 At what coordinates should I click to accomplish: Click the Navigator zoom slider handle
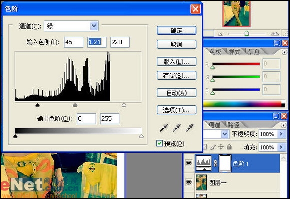click(246, 33)
